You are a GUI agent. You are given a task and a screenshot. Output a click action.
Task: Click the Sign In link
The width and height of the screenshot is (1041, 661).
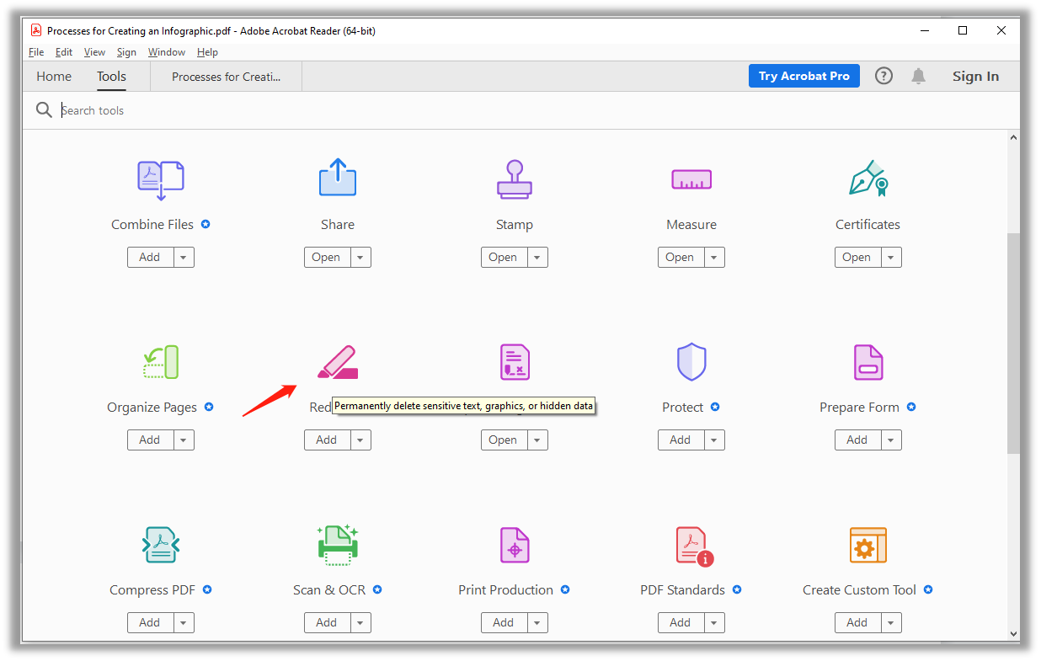click(x=975, y=76)
